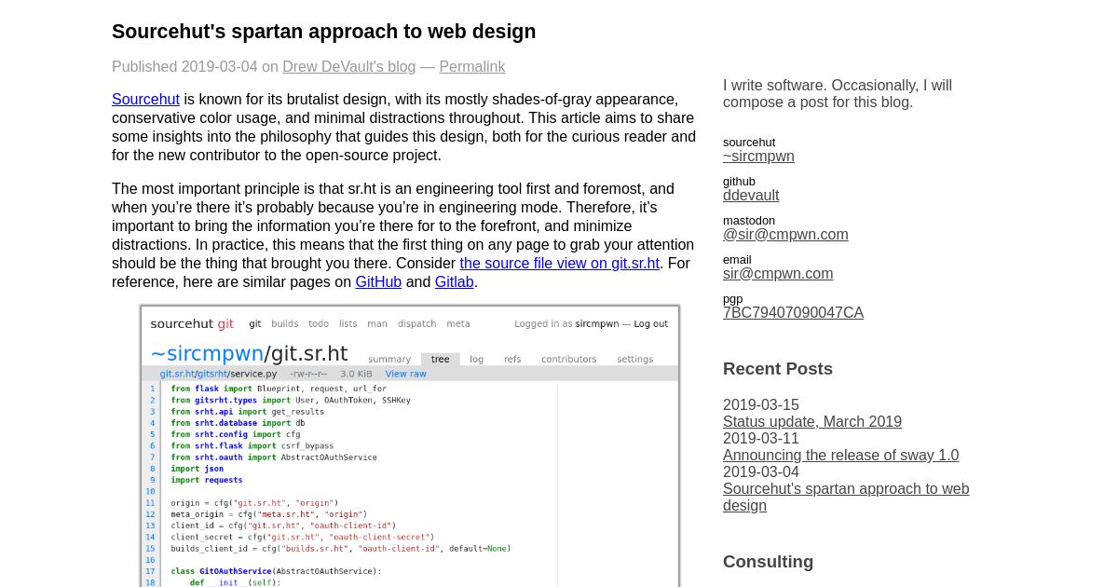Click the 'pgp' label in sidebar
Image resolution: width=1118 pixels, height=587 pixels.
pos(733,299)
